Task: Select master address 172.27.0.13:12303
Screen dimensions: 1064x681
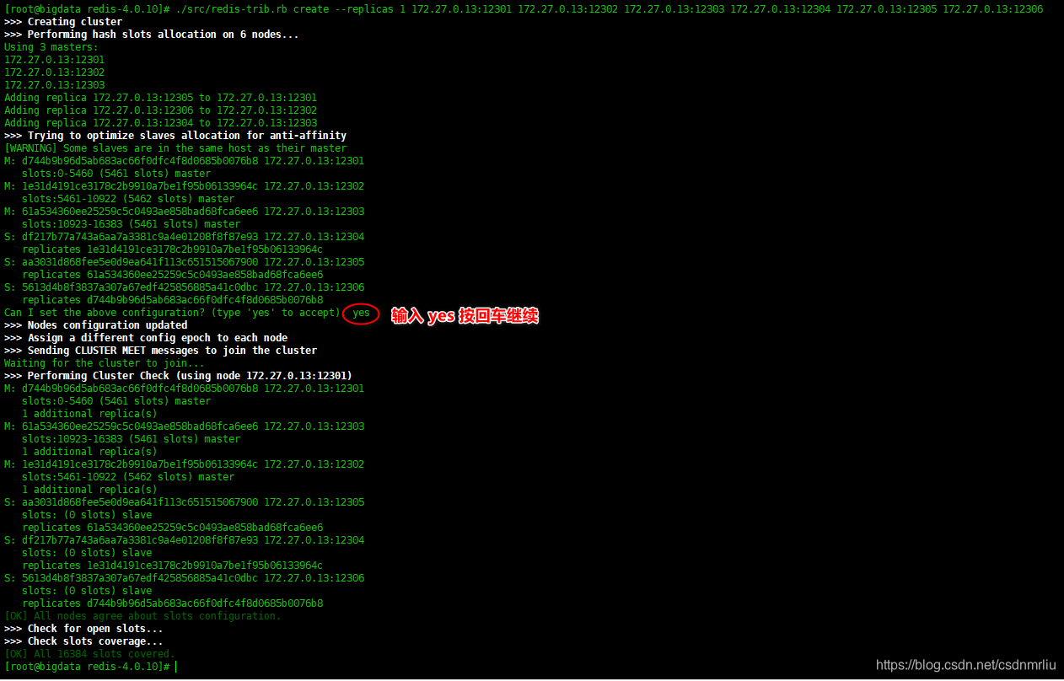Action: 53,84
